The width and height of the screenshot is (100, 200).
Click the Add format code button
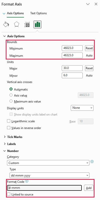tap(89, 188)
